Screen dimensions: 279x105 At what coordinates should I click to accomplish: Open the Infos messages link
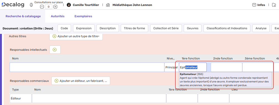261,5
